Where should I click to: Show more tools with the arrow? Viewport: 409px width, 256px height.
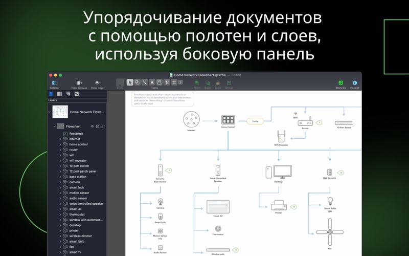tap(180, 82)
